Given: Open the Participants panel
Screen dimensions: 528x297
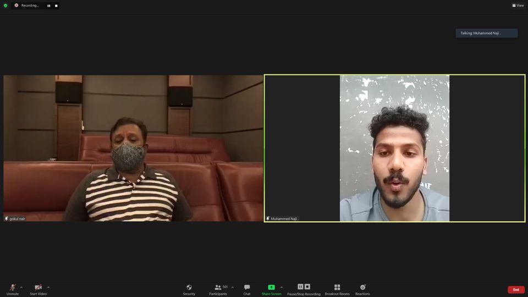Looking at the screenshot, I should [218, 289].
